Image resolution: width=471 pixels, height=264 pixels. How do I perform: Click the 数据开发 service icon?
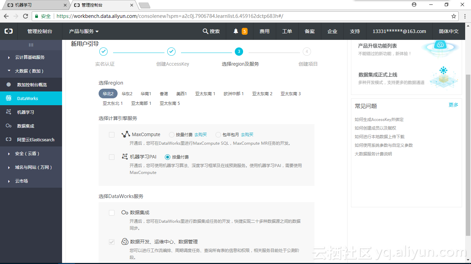(x=125, y=242)
